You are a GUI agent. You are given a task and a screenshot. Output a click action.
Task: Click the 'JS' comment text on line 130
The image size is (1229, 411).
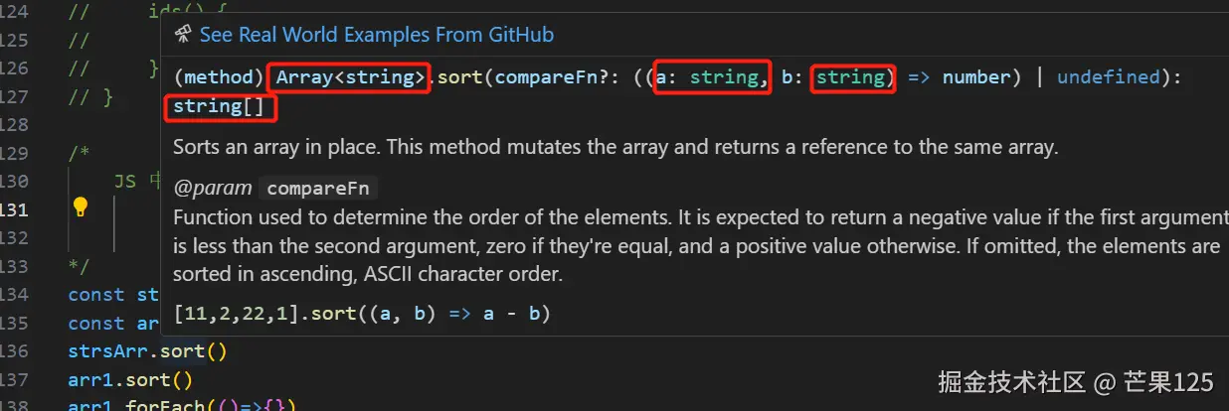point(125,182)
